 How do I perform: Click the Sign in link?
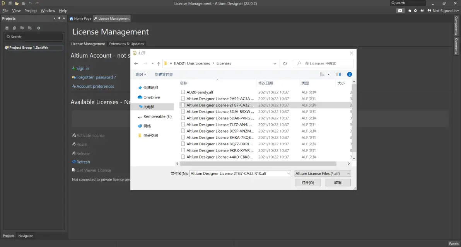click(x=83, y=68)
